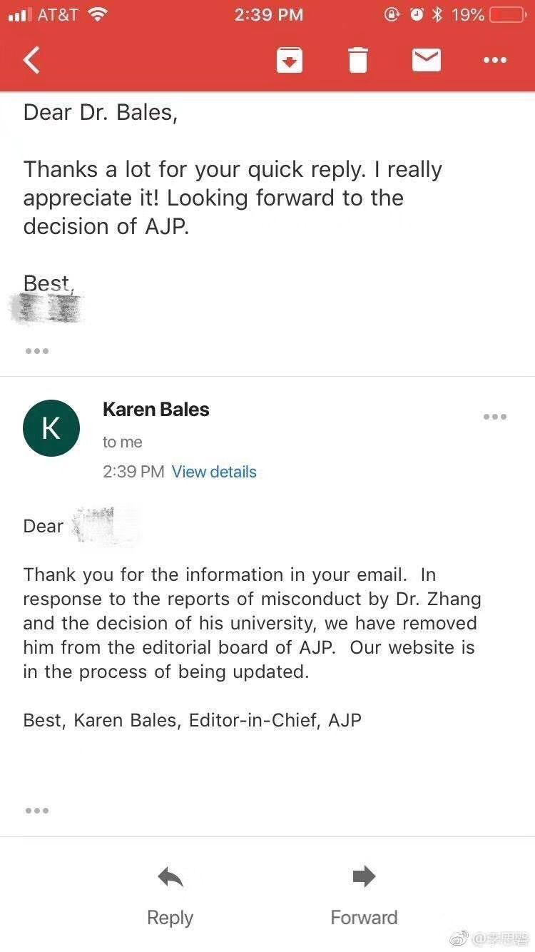Tap the Reply label

[x=170, y=918]
